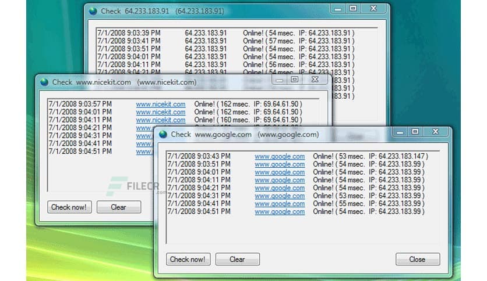Select host 64.233.183.91 in the 9:03:39 PM row
This screenshot has height=281, width=487.
click(206, 33)
